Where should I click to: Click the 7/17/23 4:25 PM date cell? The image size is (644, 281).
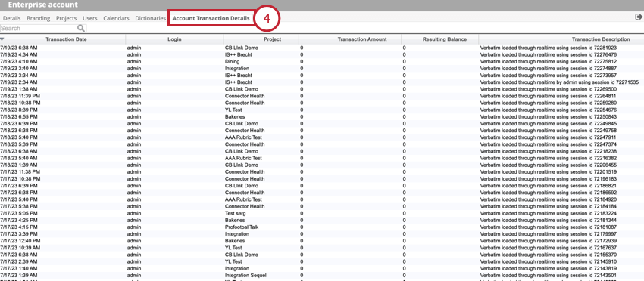coord(18,220)
